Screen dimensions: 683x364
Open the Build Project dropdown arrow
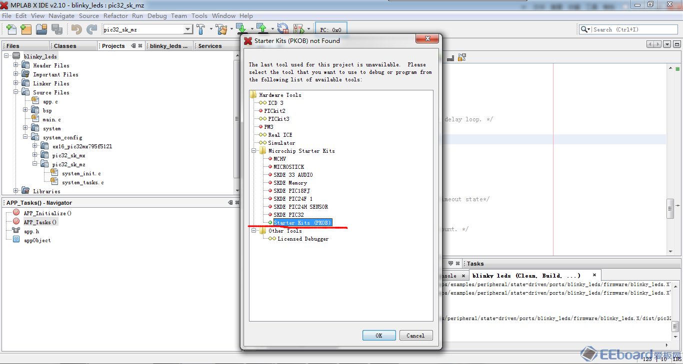point(210,29)
